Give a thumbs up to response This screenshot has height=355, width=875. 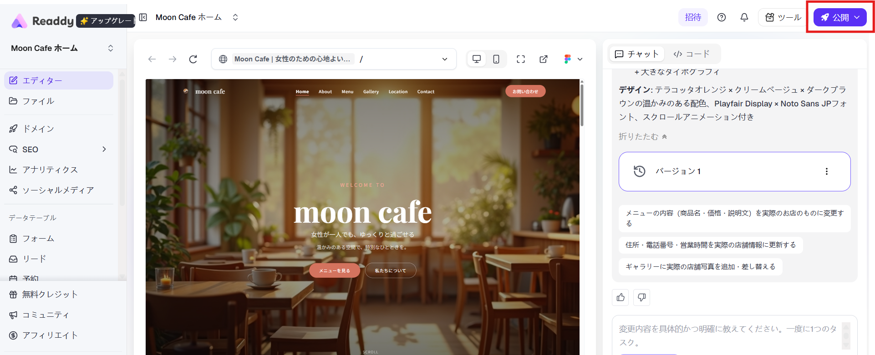[621, 297]
